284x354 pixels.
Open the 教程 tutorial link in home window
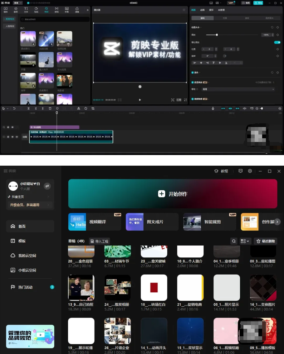coord(221,171)
